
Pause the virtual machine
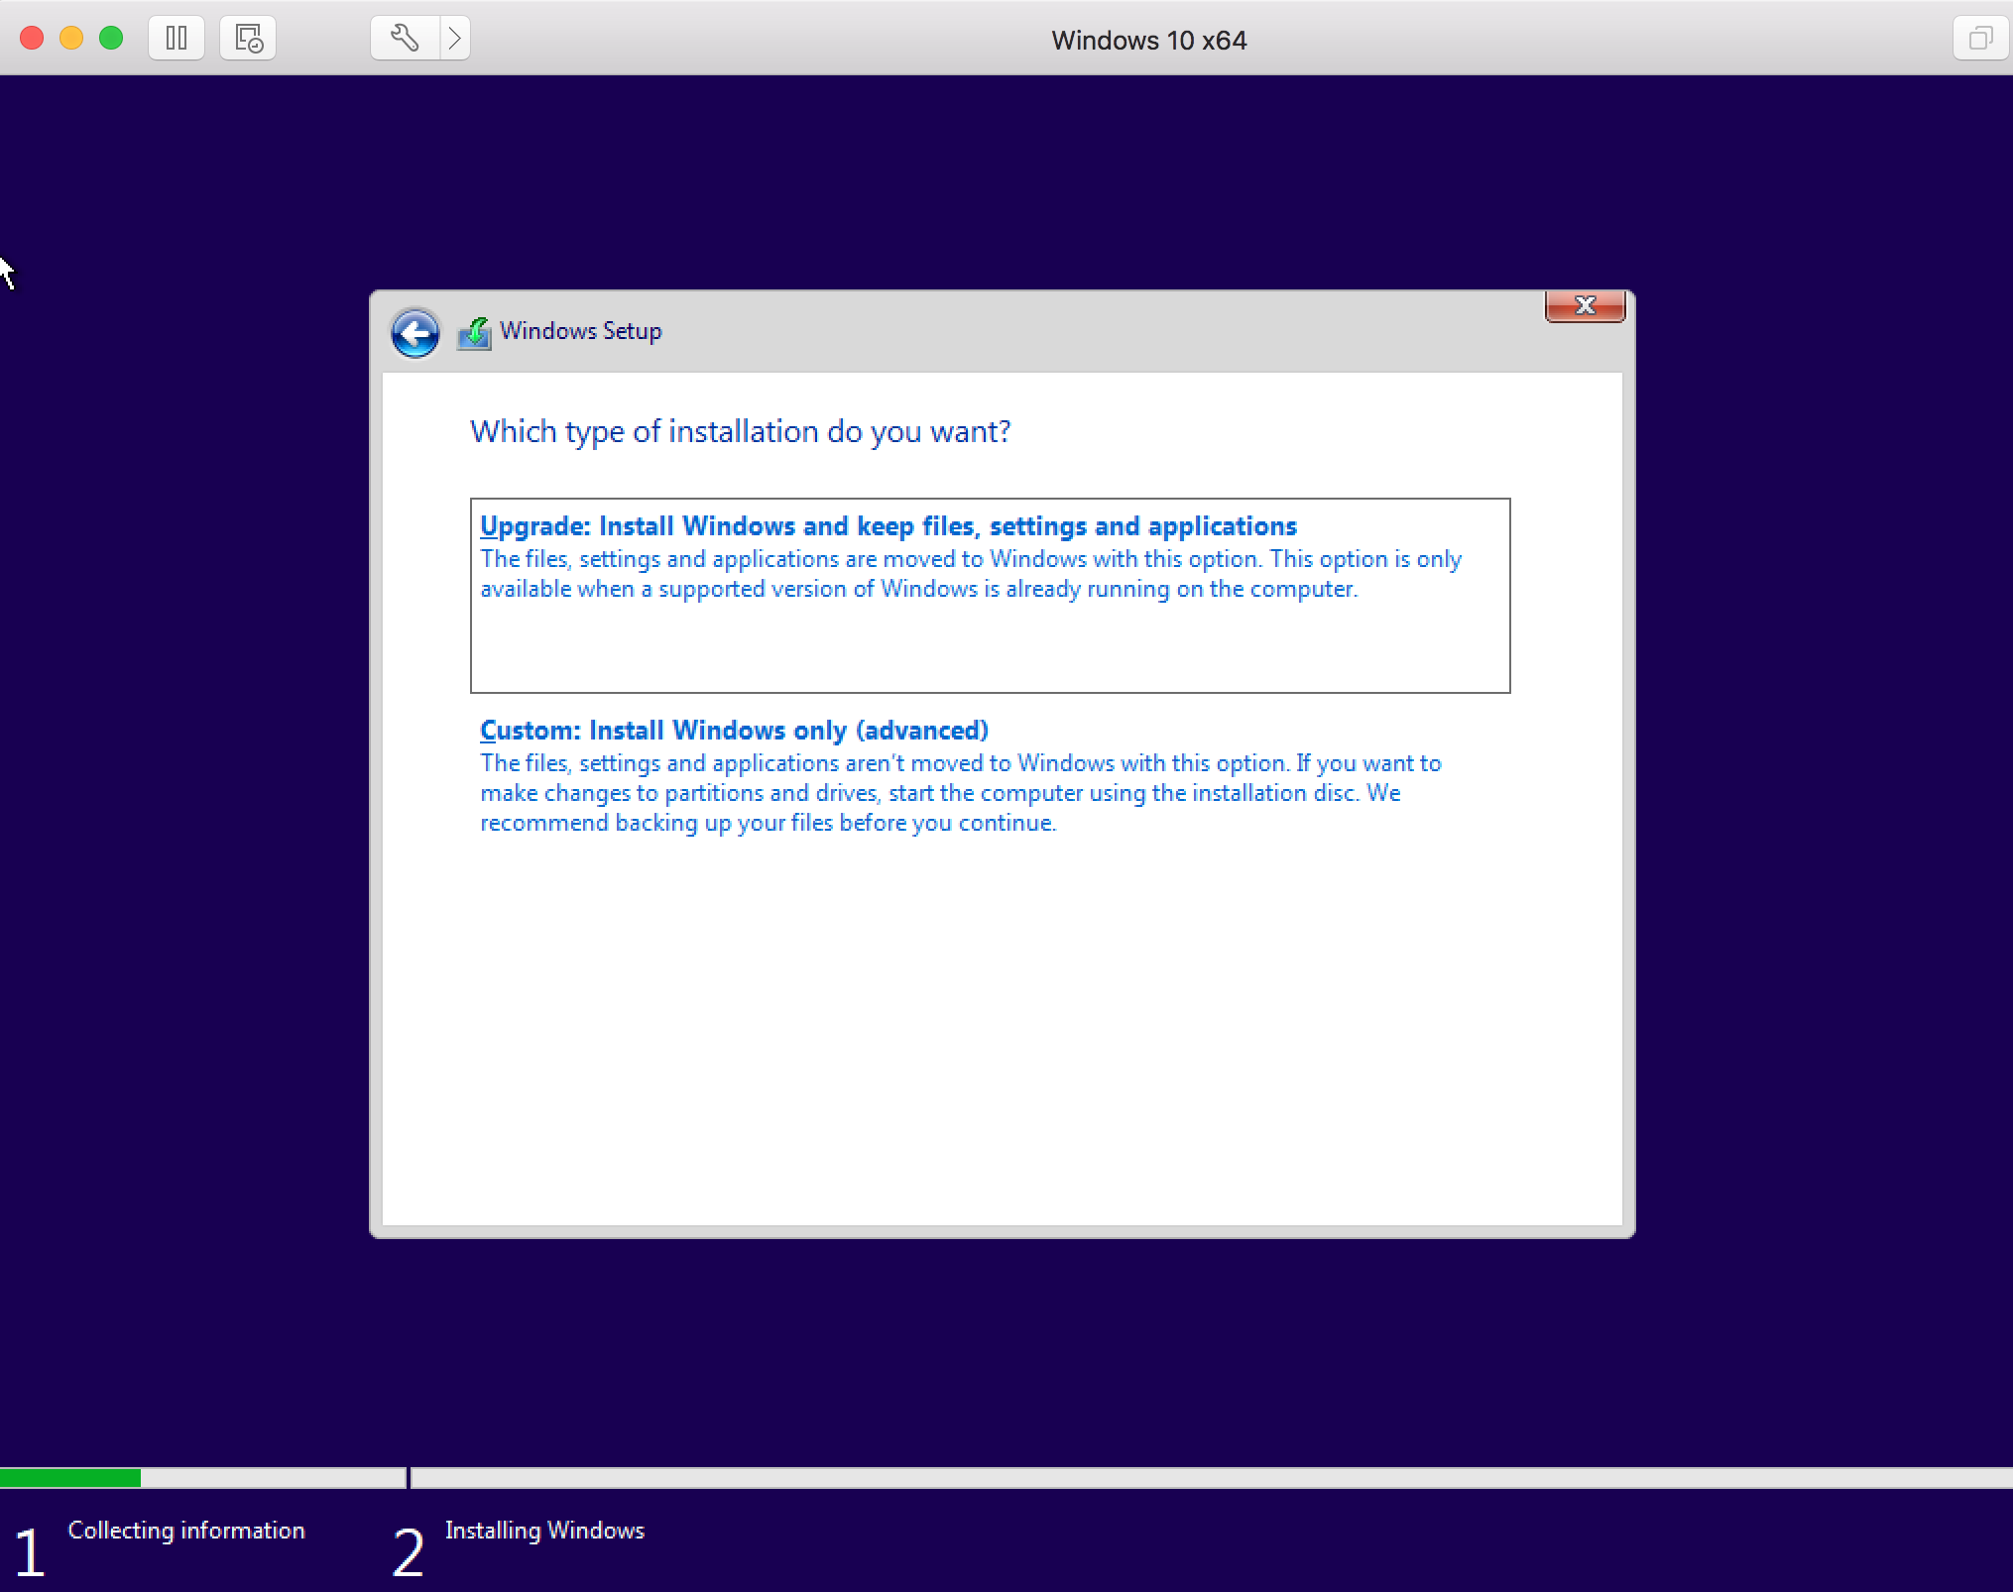click(x=177, y=39)
